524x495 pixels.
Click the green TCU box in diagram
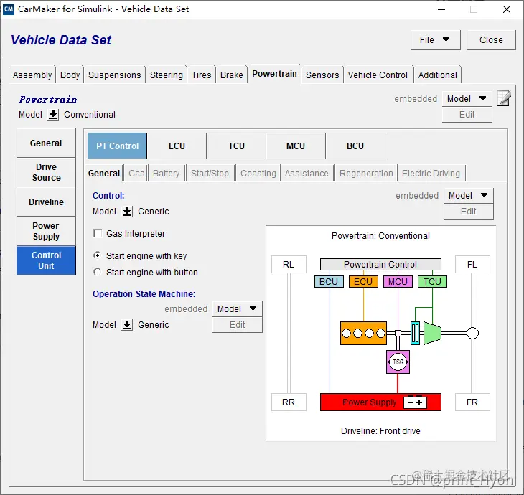tap(432, 281)
